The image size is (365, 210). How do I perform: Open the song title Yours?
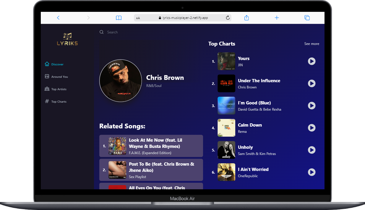(x=244, y=59)
